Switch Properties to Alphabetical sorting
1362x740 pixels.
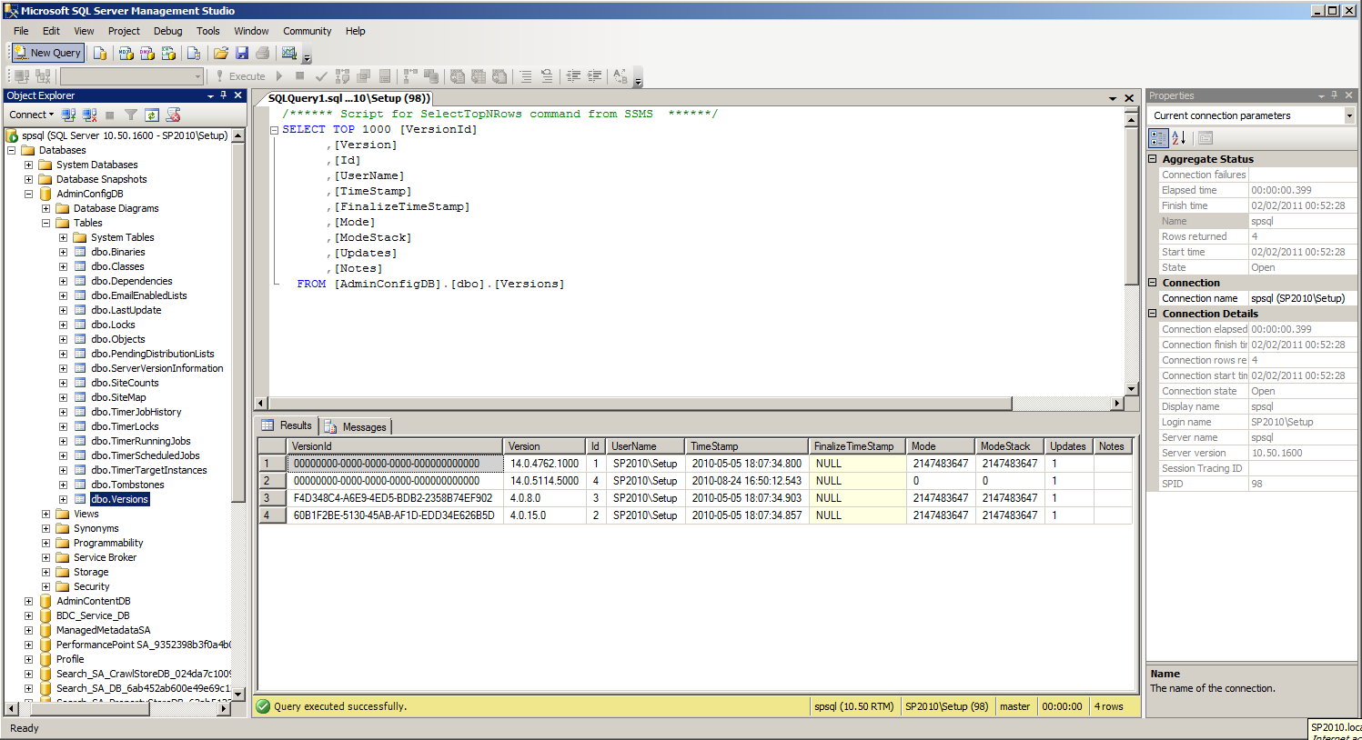pyautogui.click(x=1178, y=138)
